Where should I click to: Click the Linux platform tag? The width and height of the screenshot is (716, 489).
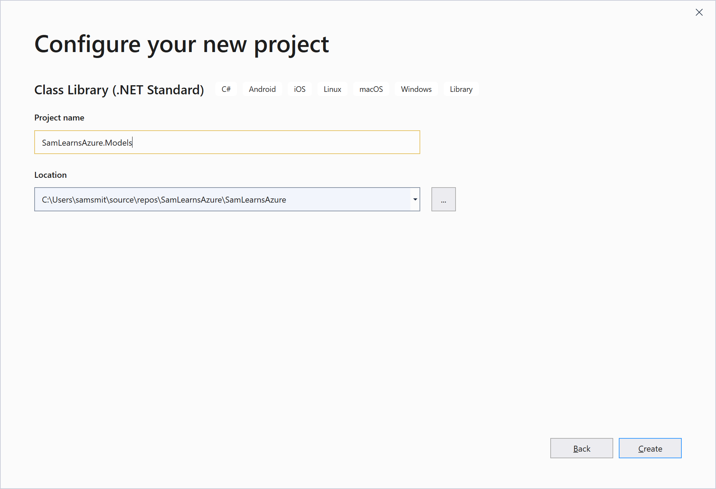click(332, 89)
